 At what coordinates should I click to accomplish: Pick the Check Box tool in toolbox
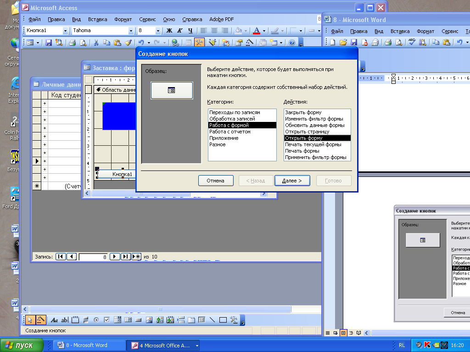106,320
